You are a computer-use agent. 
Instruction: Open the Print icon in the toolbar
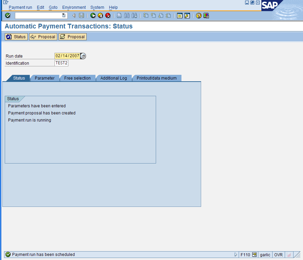[x=119, y=15]
